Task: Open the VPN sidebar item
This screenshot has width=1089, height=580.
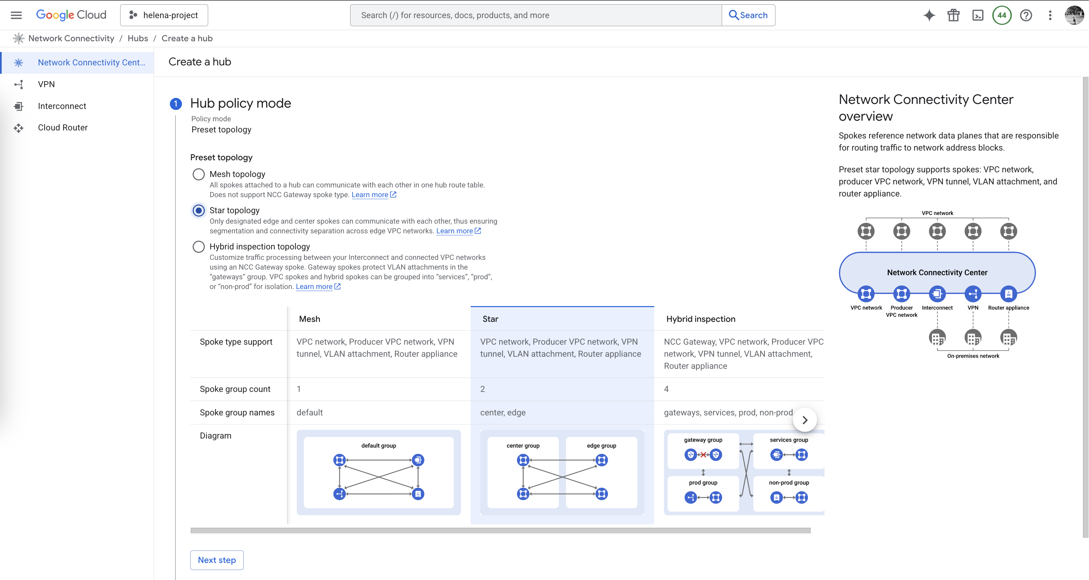Action: click(x=46, y=84)
